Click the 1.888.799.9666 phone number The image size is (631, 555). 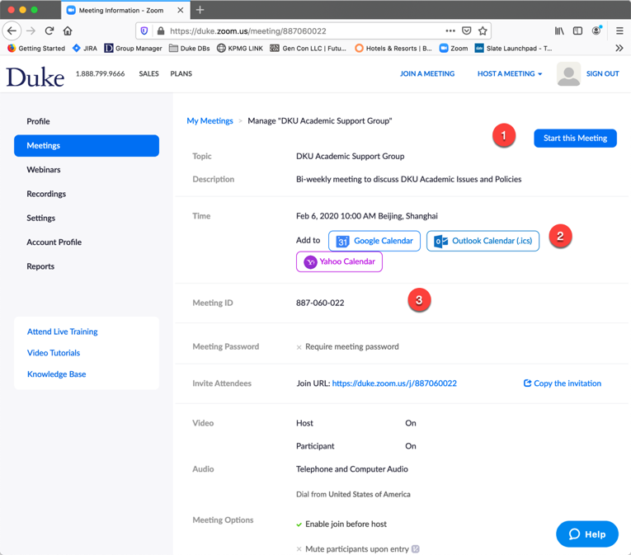point(100,73)
